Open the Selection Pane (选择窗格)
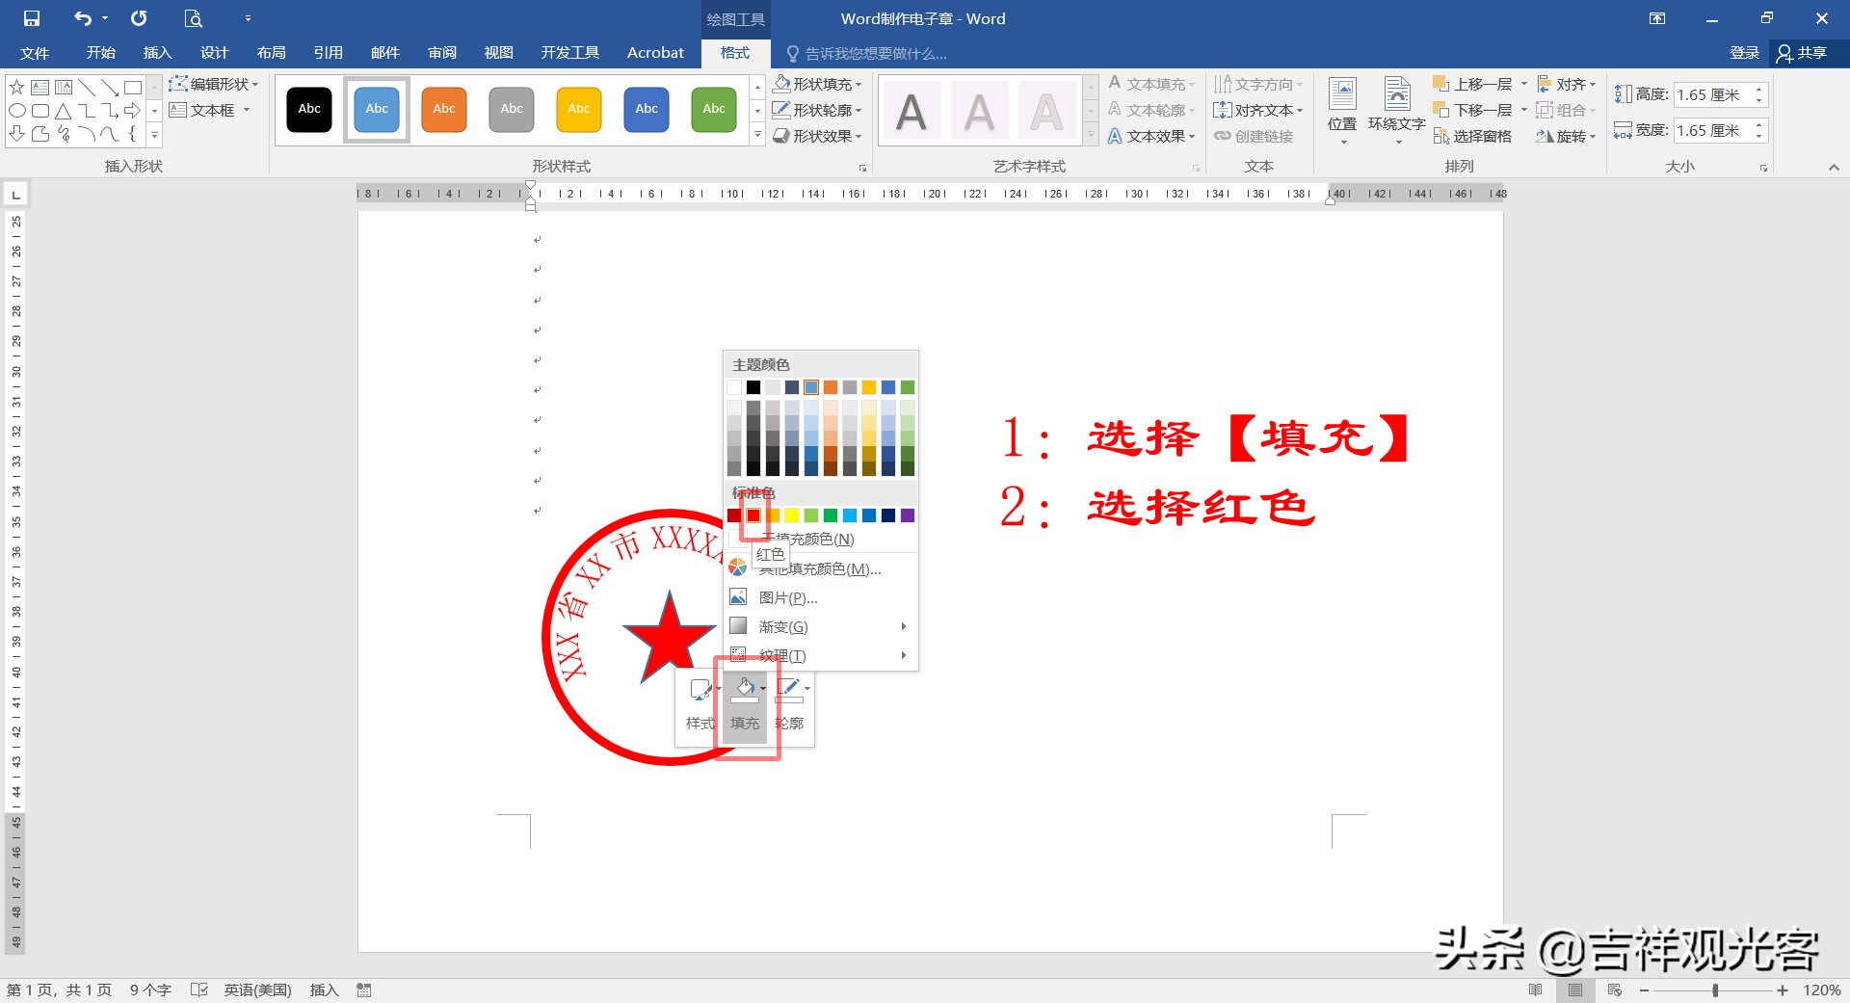Viewport: 1850px width, 1003px height. click(x=1472, y=136)
